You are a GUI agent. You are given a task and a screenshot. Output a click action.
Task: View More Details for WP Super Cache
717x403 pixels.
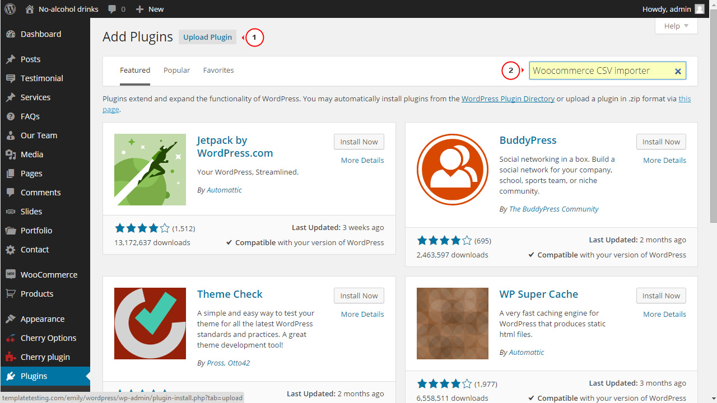tap(664, 314)
